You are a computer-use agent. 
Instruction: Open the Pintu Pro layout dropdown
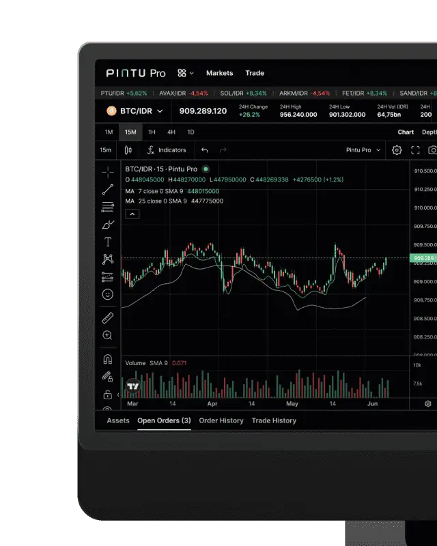(363, 150)
